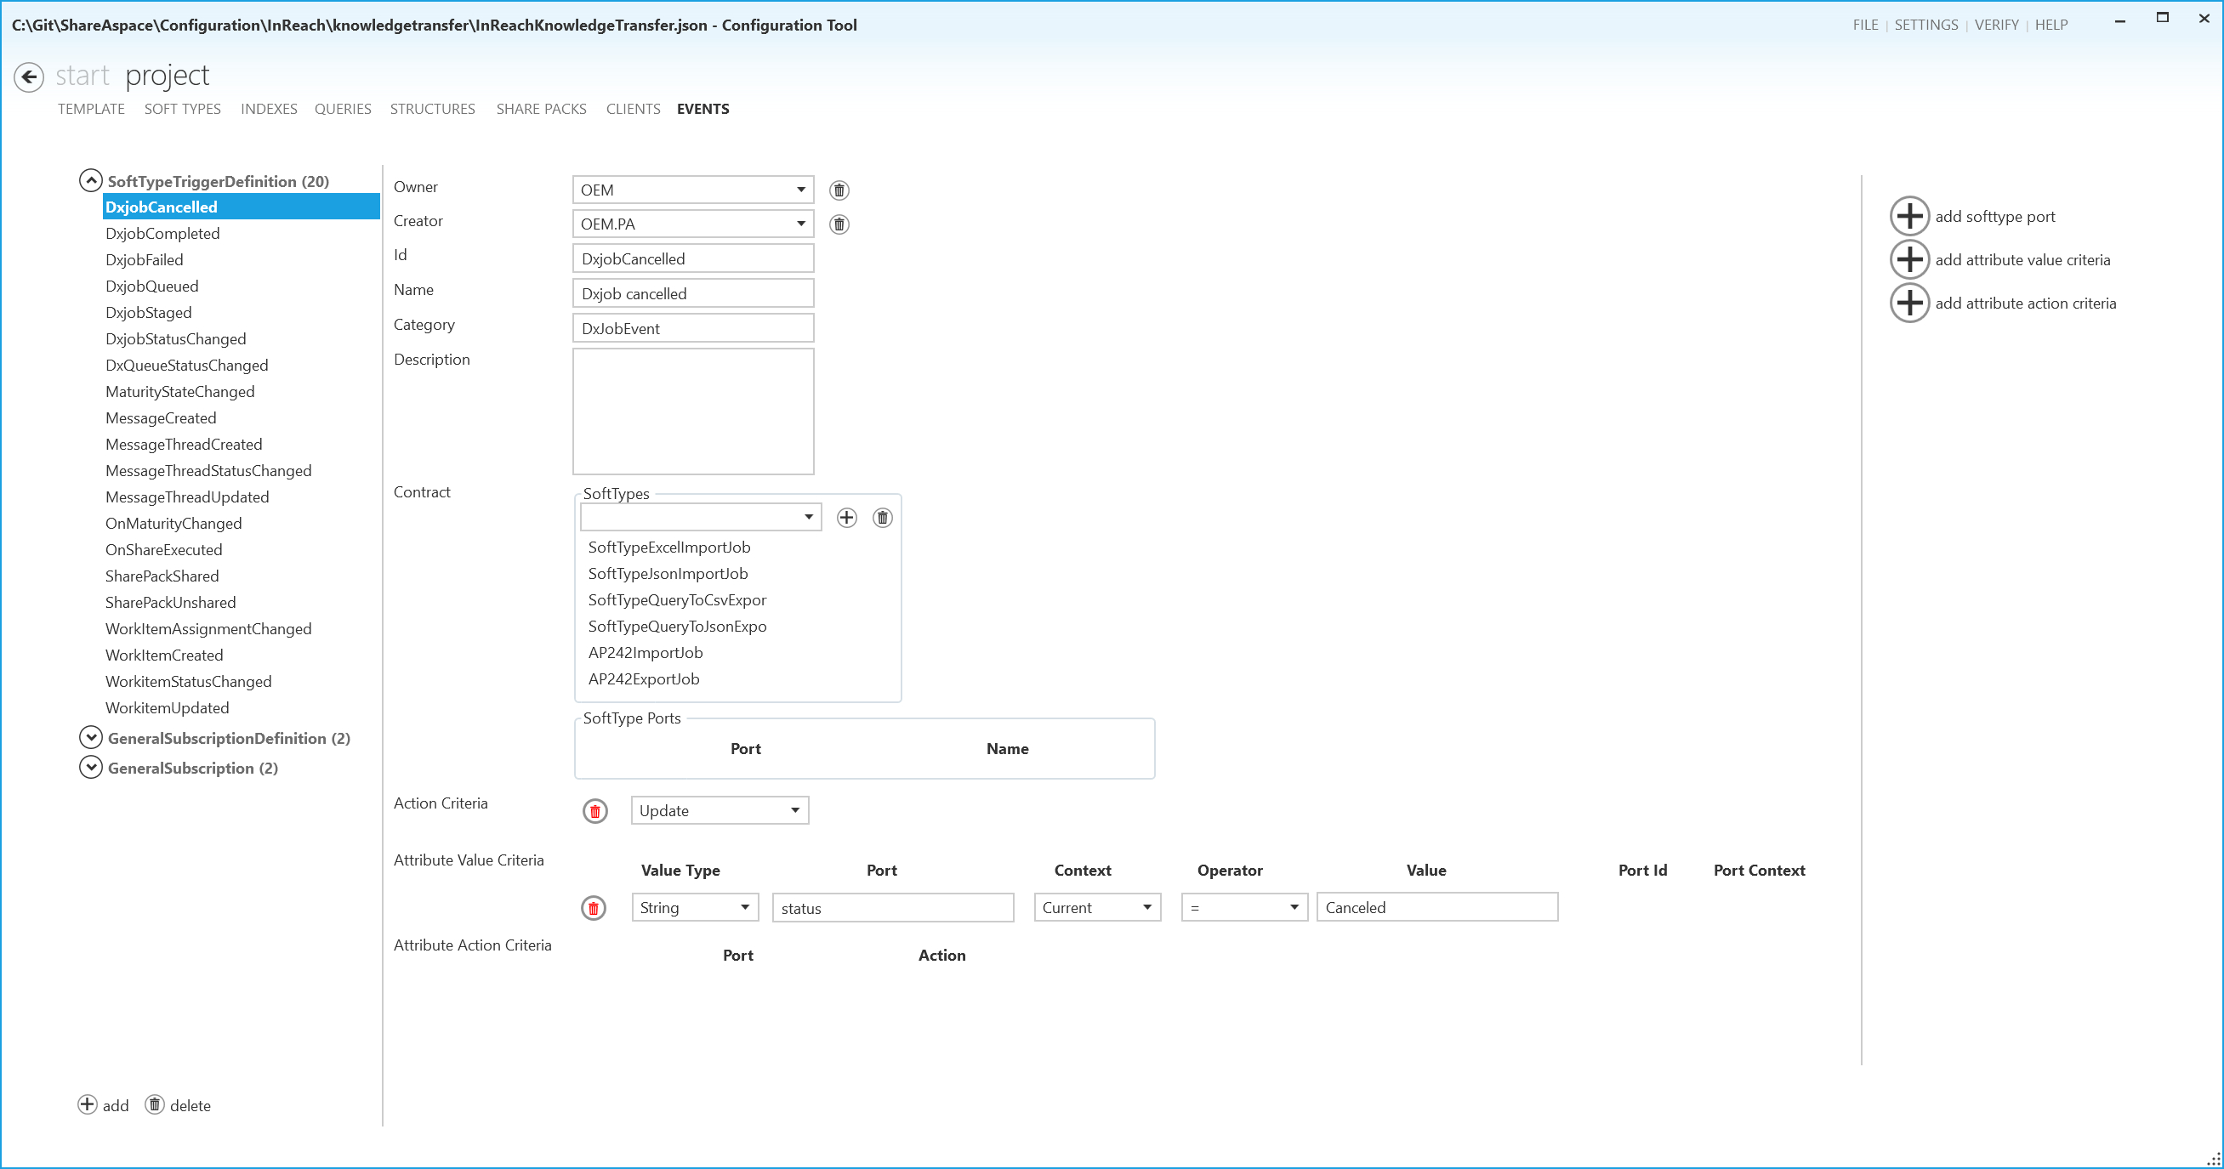The image size is (2224, 1169).
Task: Click add attribute value criteria icon
Action: tap(1908, 259)
